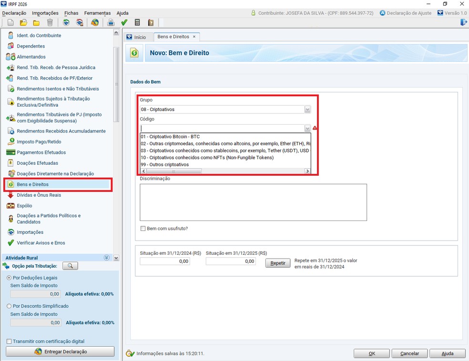Viewport: 469px width, 361px height.
Task: Select Bens e Direitos in sidebar
Action: [58, 184]
